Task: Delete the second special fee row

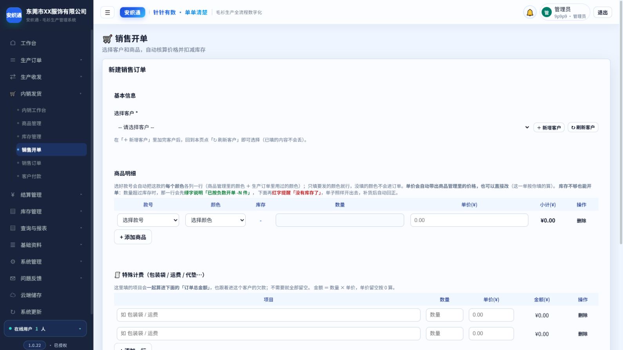Action: (x=583, y=334)
